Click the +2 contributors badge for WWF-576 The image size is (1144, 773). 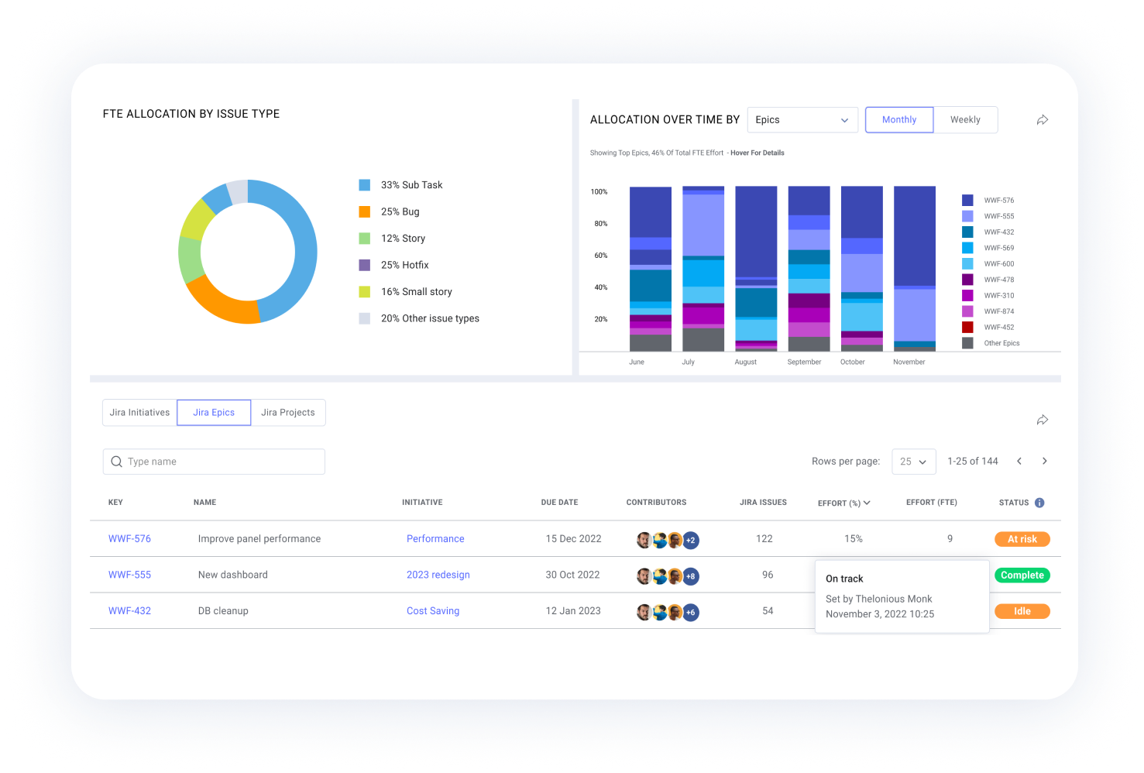(x=691, y=540)
